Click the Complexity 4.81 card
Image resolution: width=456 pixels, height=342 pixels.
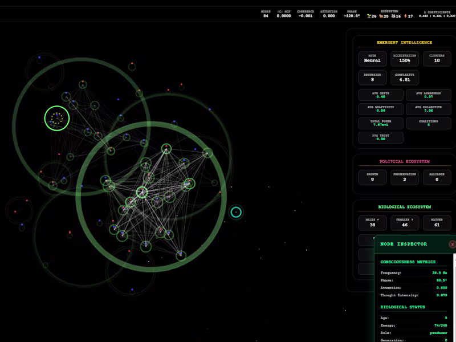pos(405,78)
